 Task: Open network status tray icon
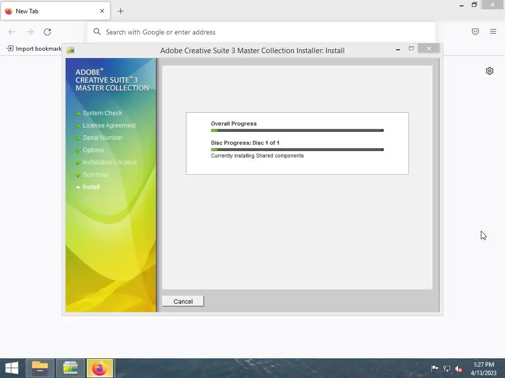[x=447, y=368]
